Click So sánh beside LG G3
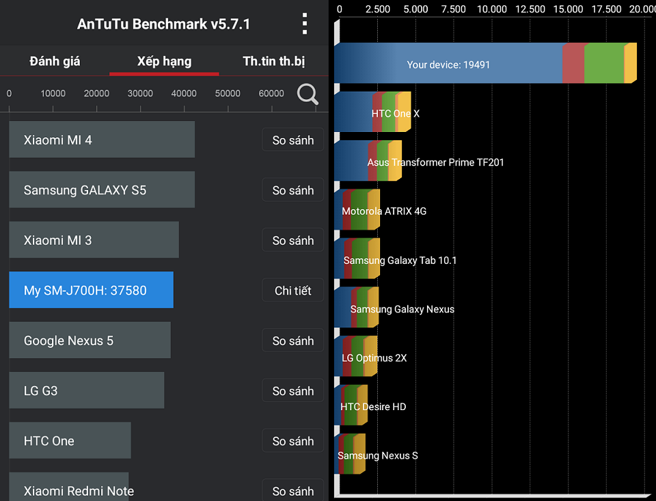 coord(293,391)
